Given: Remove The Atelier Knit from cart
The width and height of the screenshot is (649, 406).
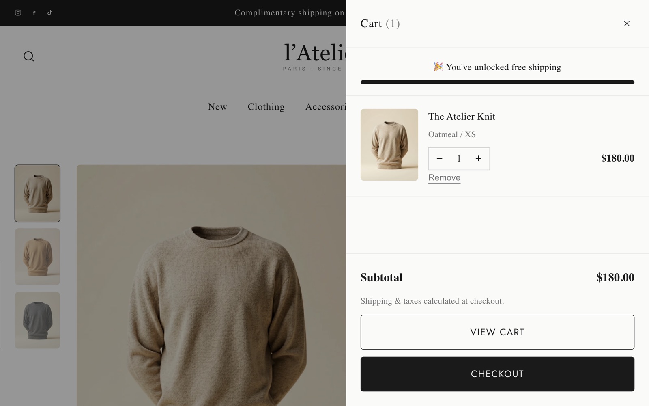Looking at the screenshot, I should (x=444, y=178).
